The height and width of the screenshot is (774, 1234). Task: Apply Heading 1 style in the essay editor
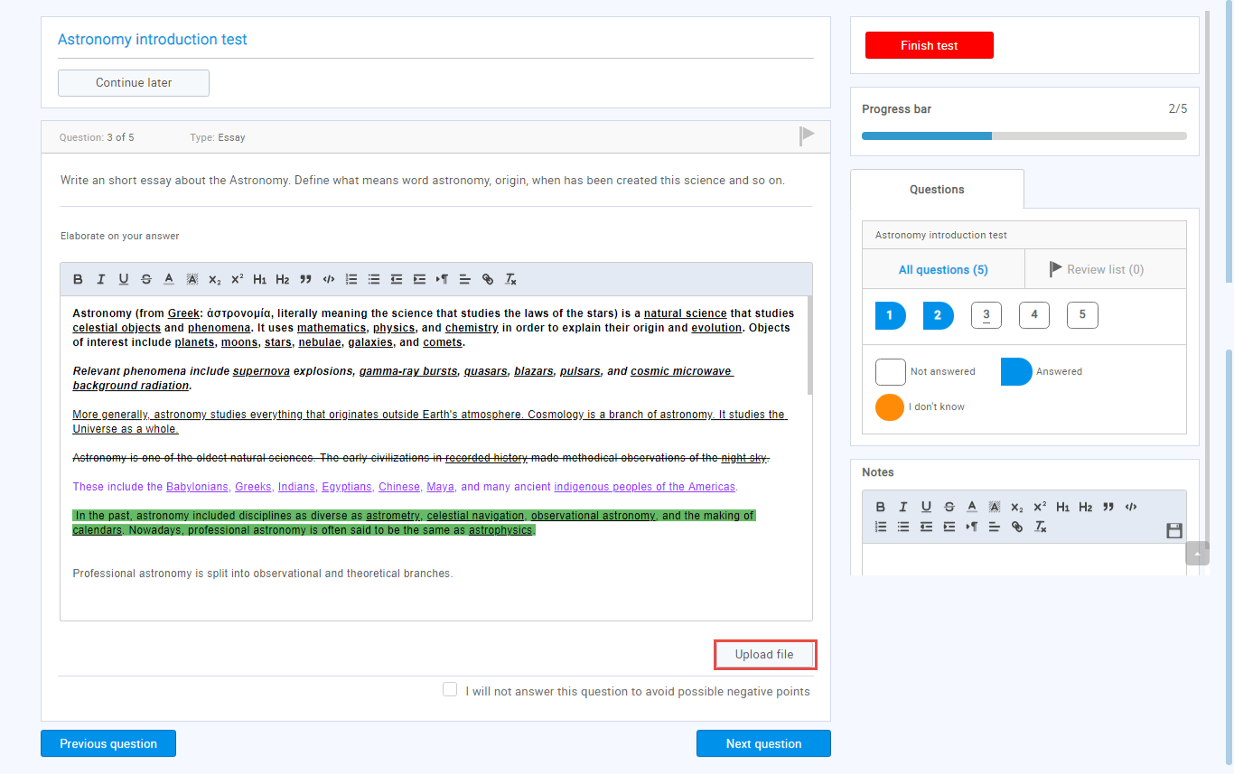pos(259,279)
